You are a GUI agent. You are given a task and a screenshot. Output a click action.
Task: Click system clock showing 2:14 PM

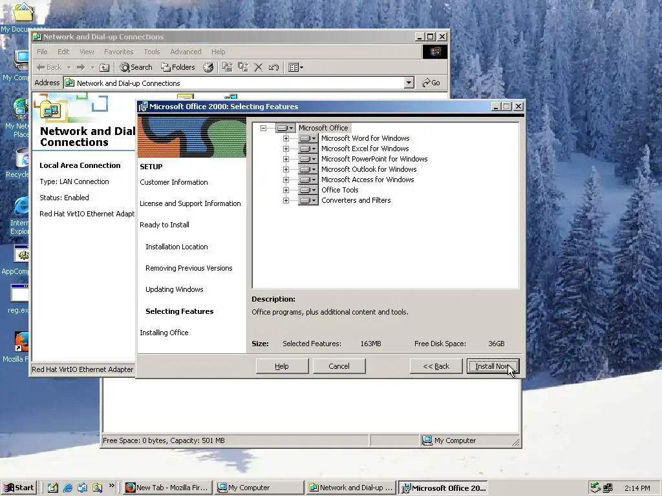(637, 488)
